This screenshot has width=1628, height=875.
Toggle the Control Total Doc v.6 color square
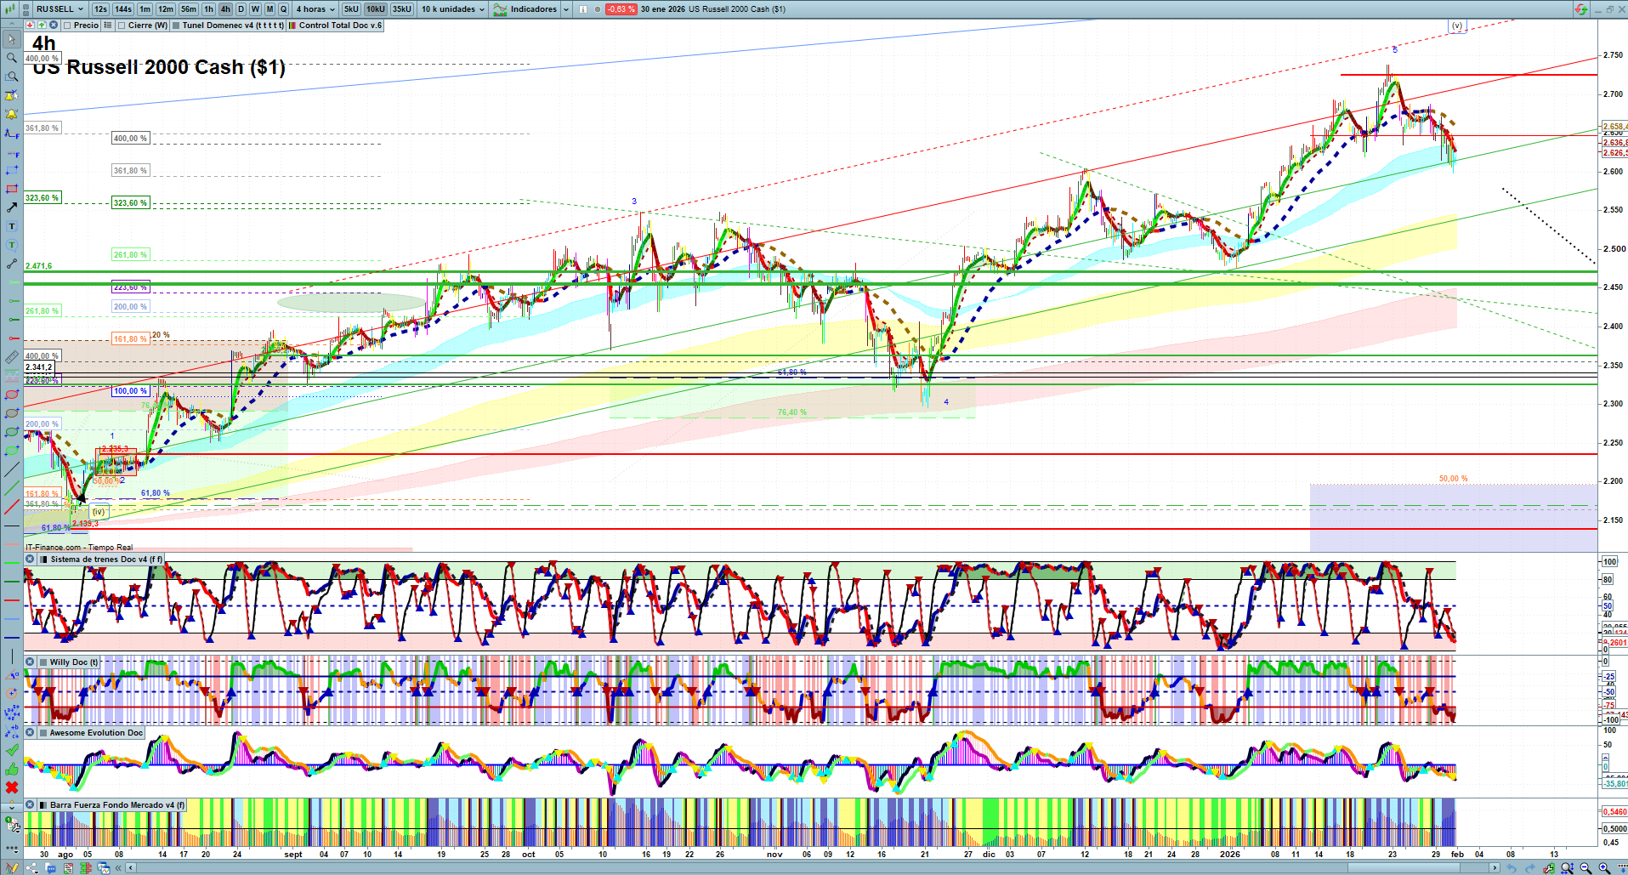[292, 26]
